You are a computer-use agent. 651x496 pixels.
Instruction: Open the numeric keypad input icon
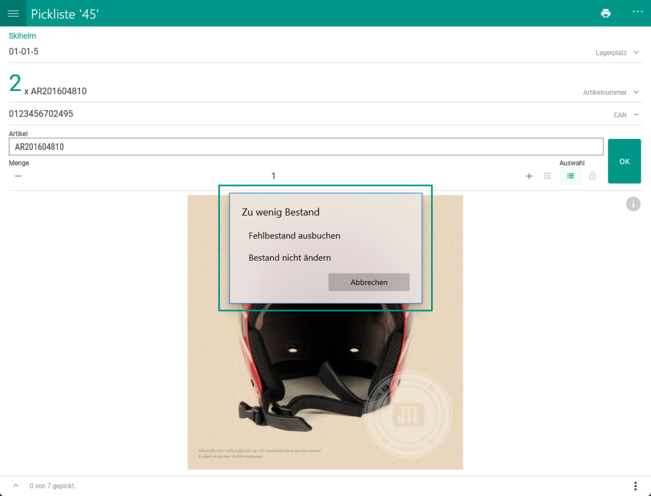pos(547,176)
